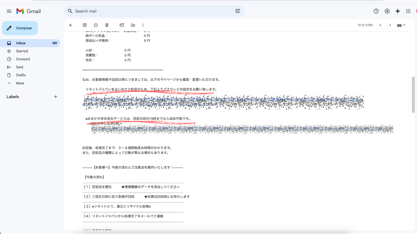Open the Support help icon
This screenshot has width=419, height=235.
click(376, 11)
